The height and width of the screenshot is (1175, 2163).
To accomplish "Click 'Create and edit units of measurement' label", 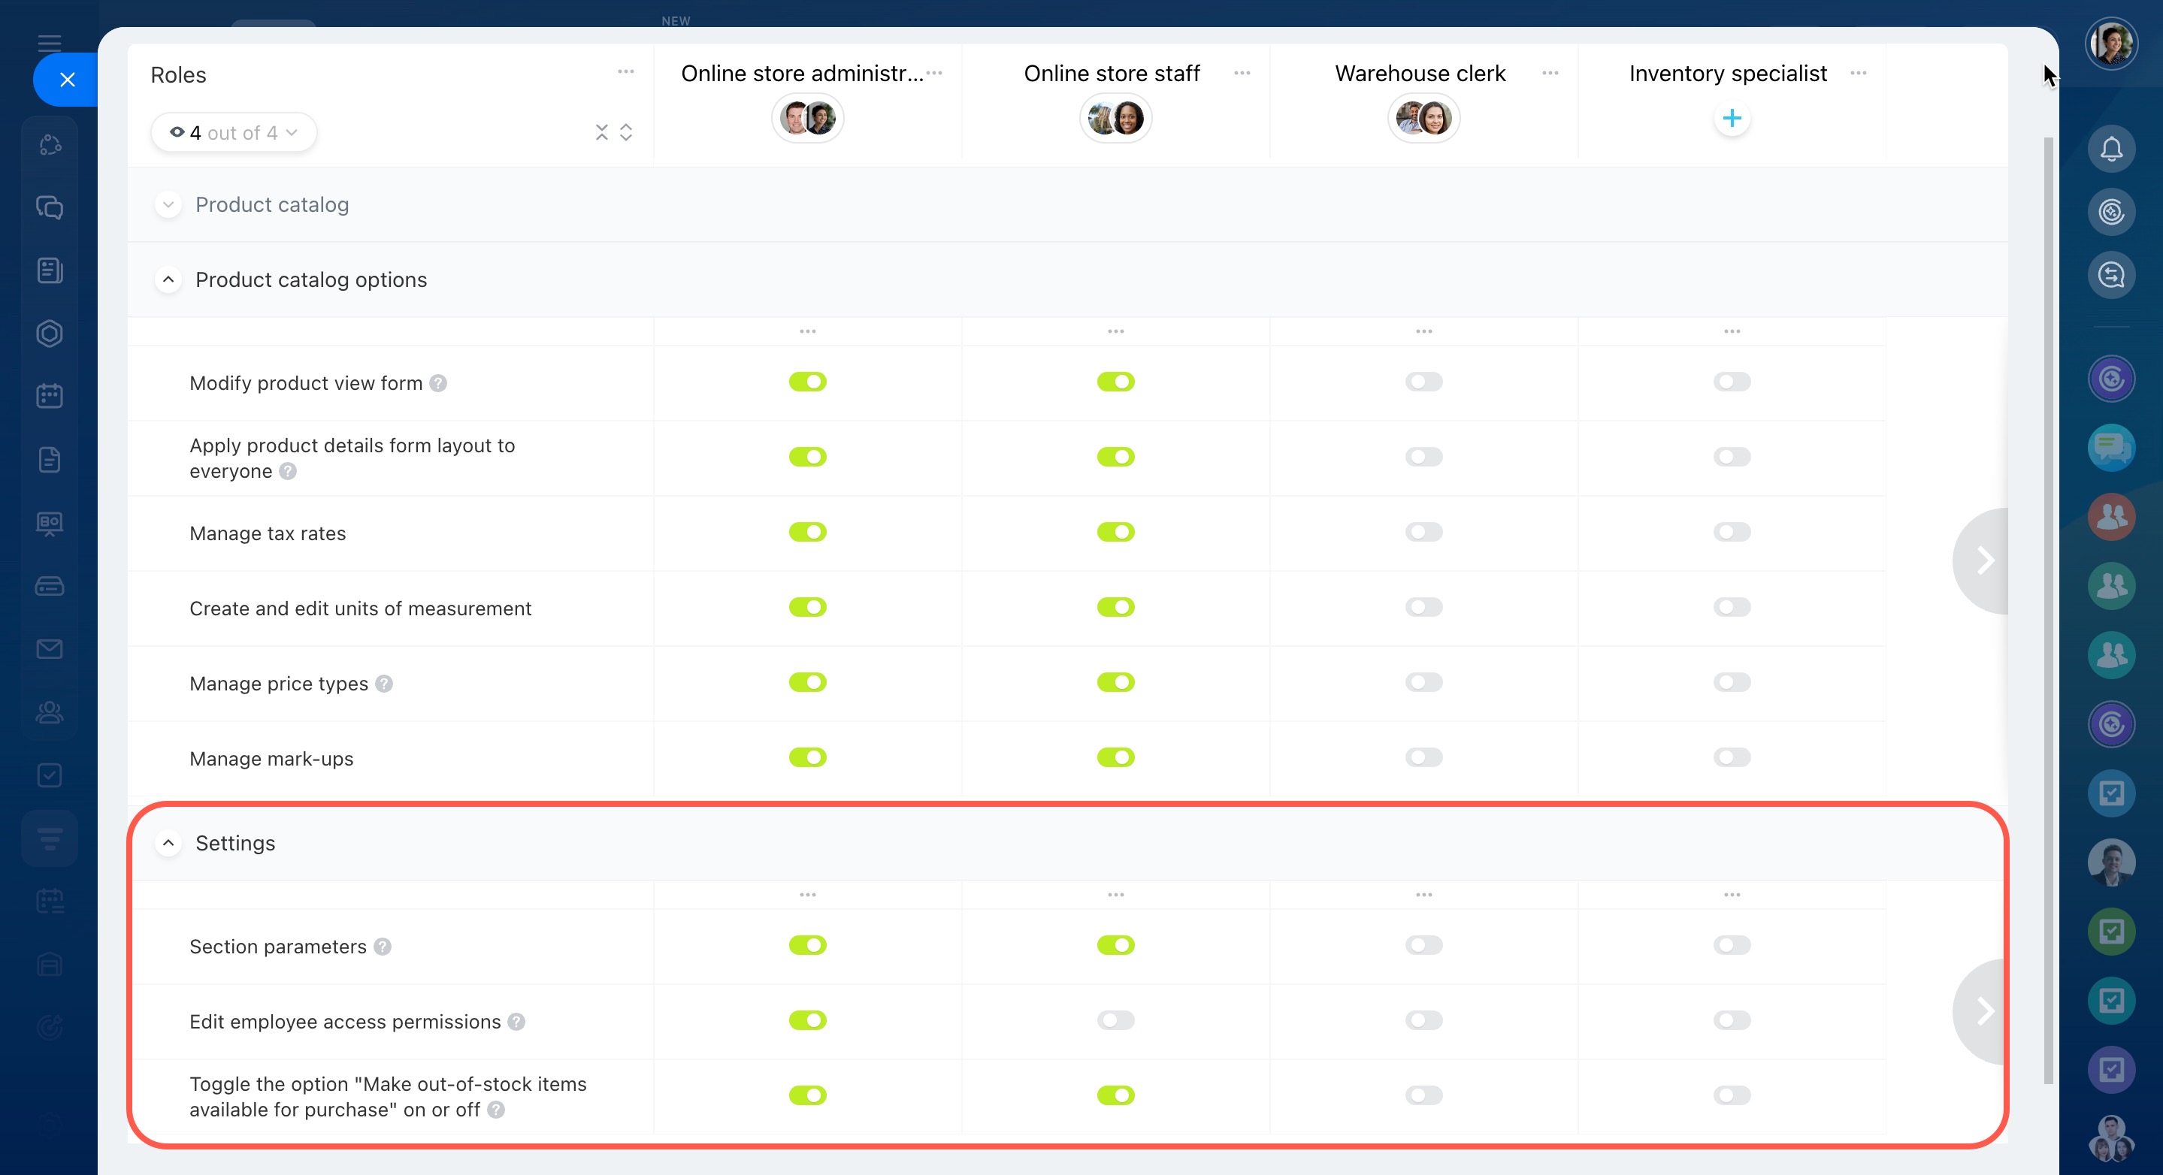I will (x=360, y=609).
